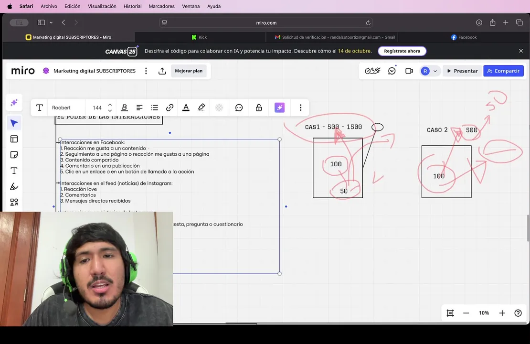Open the timer and activities tools icon
This screenshot has width=530, height=344.
[x=372, y=71]
